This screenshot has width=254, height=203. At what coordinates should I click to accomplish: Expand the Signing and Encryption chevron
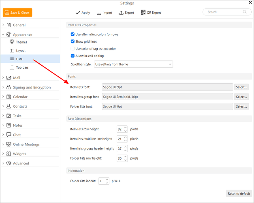point(3,87)
